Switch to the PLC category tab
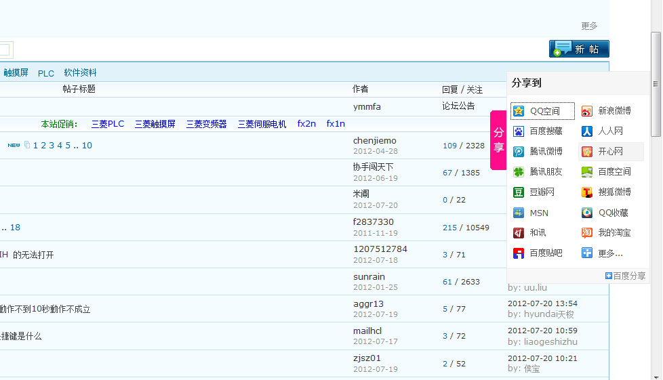The height and width of the screenshot is (380, 663). pos(46,73)
